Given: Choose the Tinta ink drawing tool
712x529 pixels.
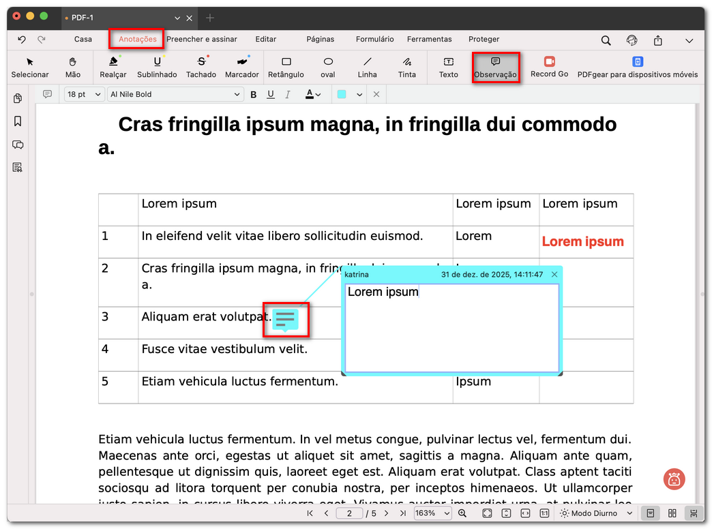Looking at the screenshot, I should [x=407, y=67].
